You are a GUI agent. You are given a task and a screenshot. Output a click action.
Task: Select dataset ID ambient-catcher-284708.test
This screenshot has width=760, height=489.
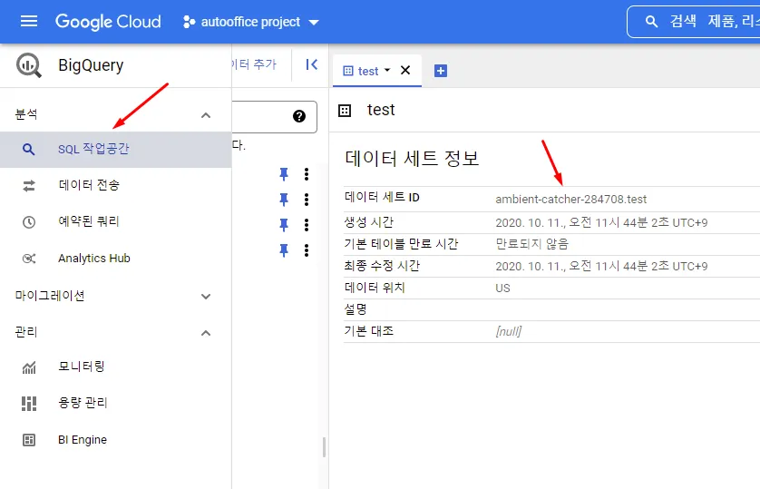tap(571, 200)
